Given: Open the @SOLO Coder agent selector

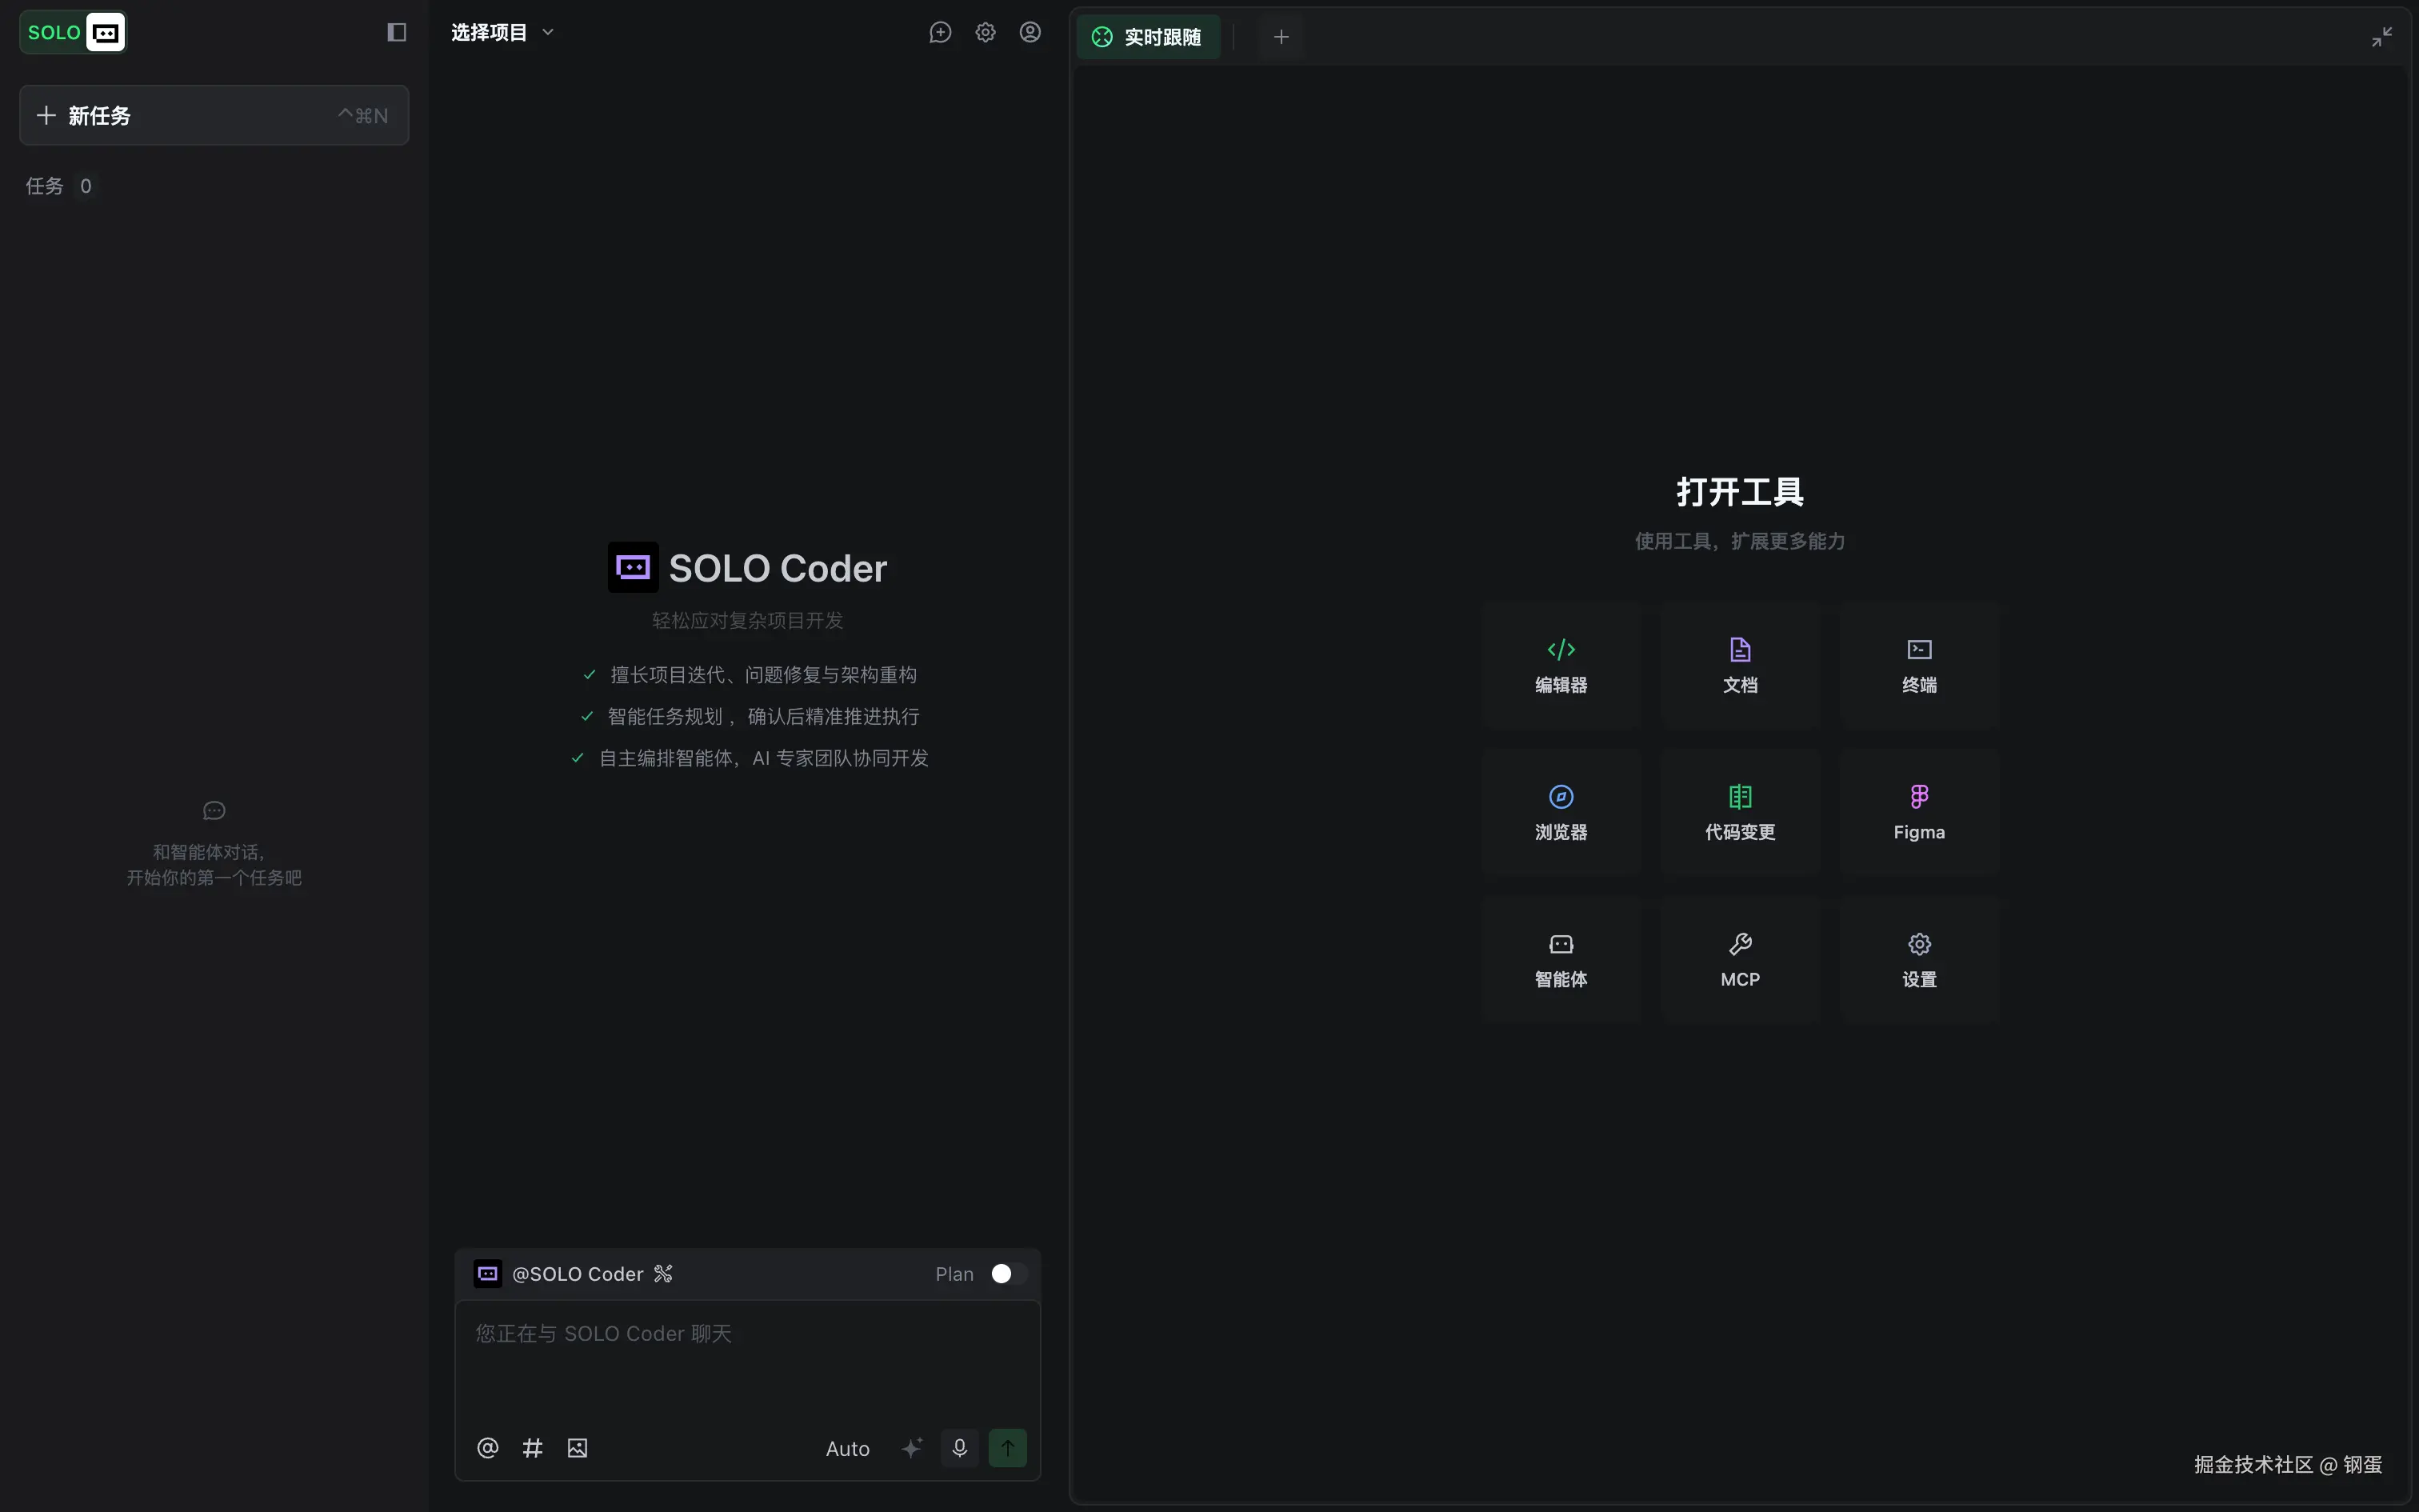Looking at the screenshot, I should click(576, 1274).
